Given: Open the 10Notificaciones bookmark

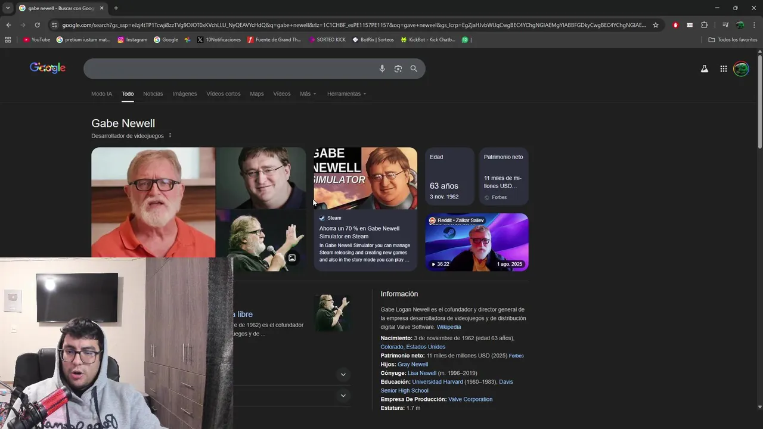Looking at the screenshot, I should pyautogui.click(x=219, y=40).
